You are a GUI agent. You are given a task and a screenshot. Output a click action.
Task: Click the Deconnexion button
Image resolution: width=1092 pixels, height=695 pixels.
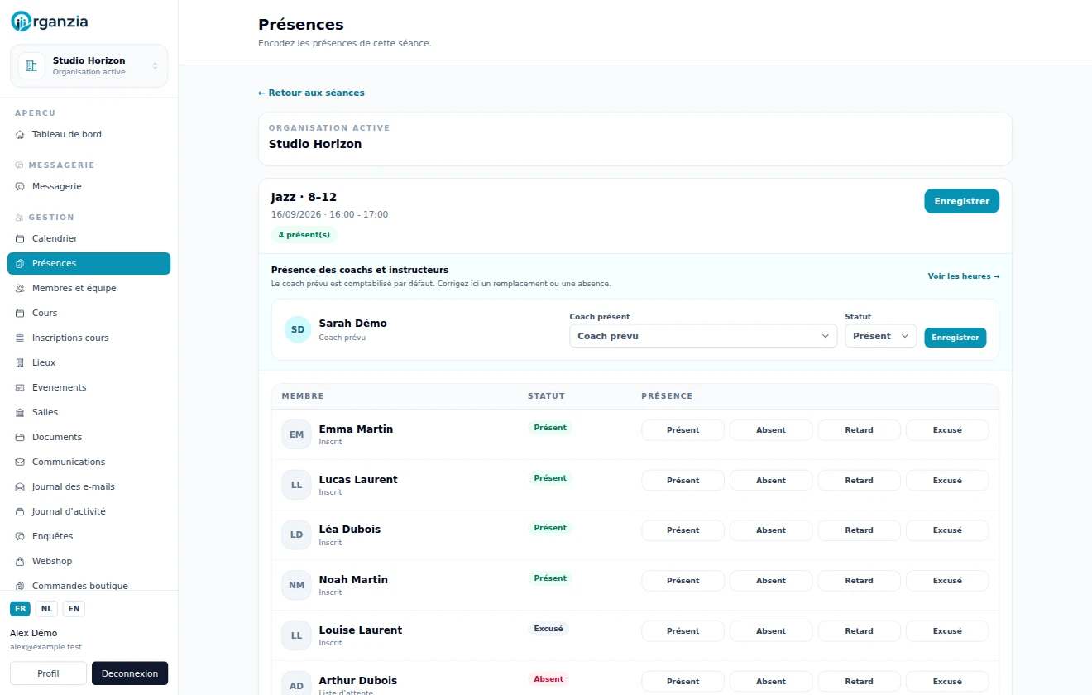(x=130, y=673)
